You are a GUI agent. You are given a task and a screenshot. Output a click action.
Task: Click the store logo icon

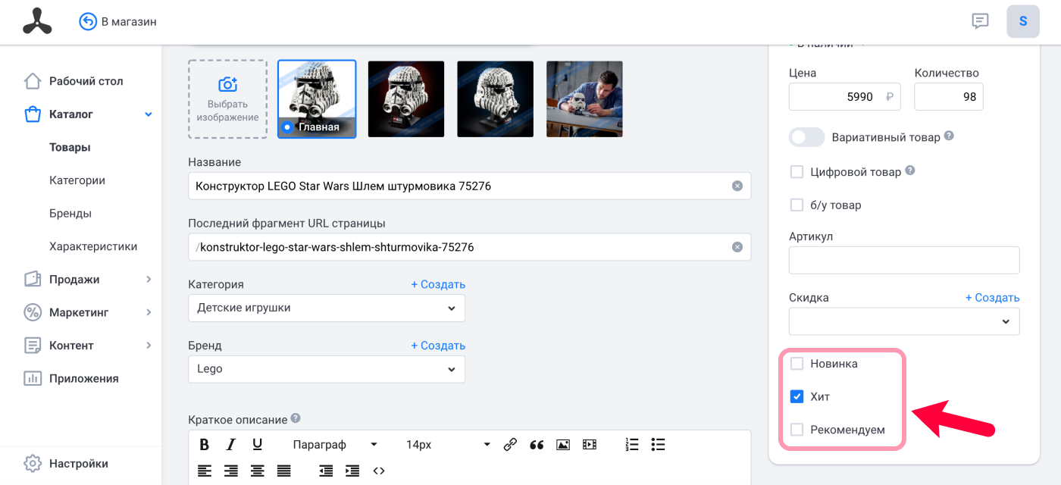click(x=37, y=21)
